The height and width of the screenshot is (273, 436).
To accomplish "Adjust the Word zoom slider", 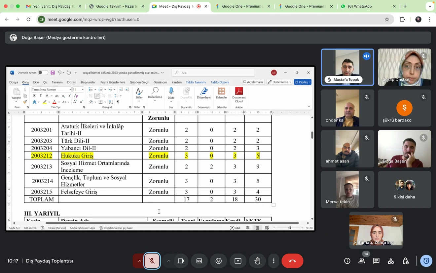I will [290, 228].
